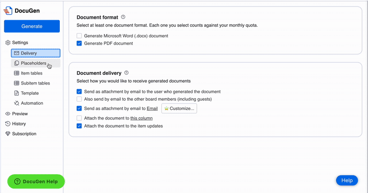The width and height of the screenshot is (368, 193).
Task: Open the Document delivery help tooltip icon
Action: [x=126, y=73]
